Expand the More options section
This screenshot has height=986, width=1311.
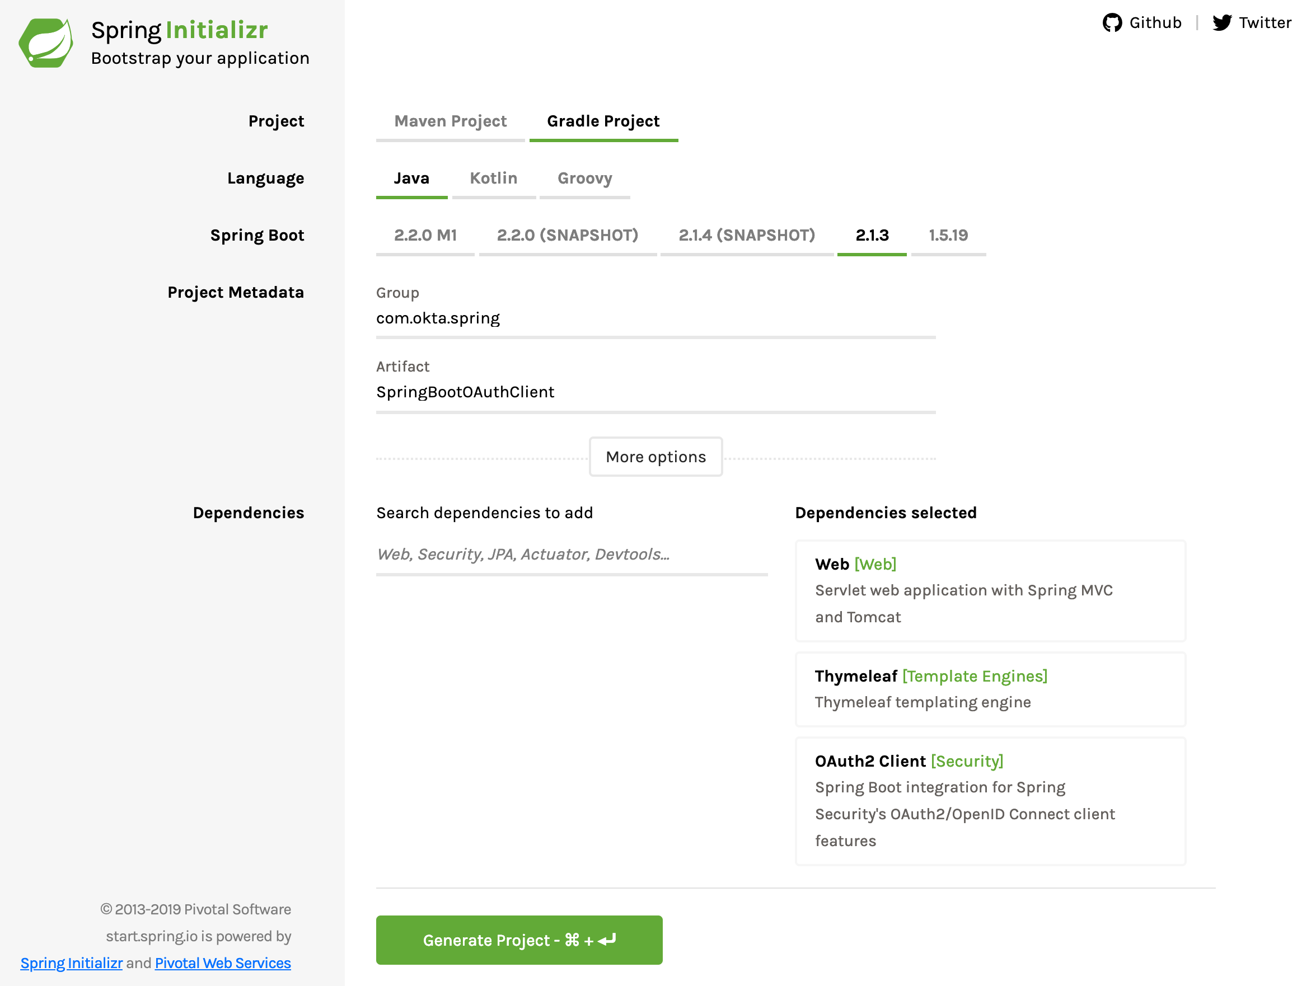655,457
